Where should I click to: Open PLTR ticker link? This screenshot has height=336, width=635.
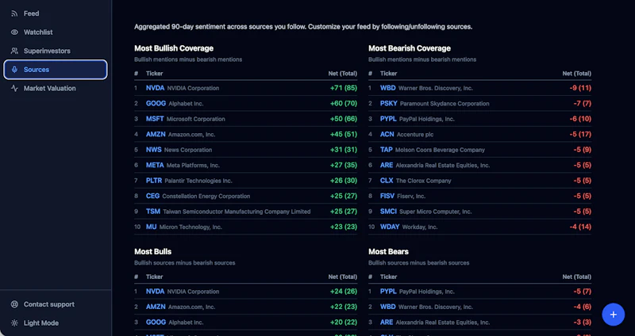(154, 181)
